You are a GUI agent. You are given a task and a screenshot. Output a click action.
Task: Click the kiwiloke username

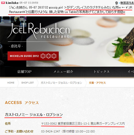click(x=12, y=3)
